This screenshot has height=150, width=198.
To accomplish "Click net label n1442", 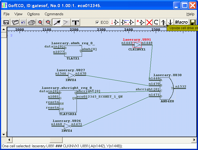I will point(127,43).
